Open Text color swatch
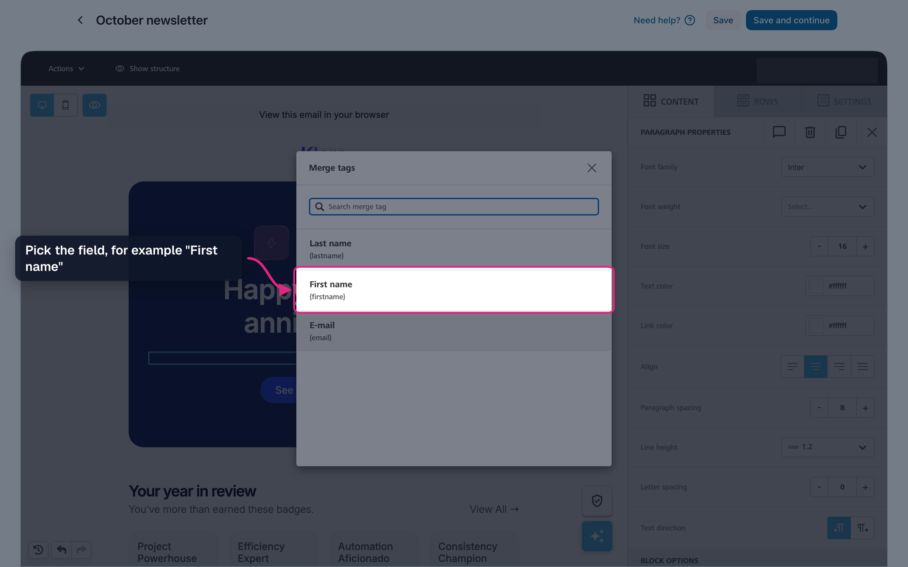The height and width of the screenshot is (567, 908). (816, 286)
